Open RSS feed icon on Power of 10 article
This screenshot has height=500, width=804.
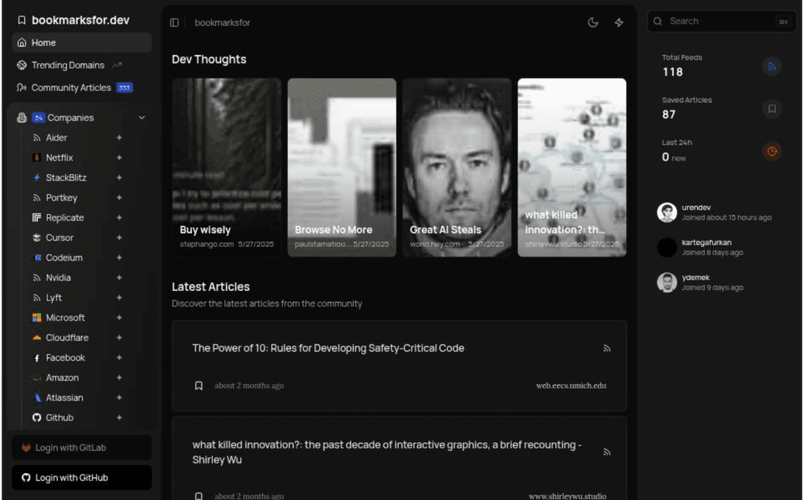pos(607,348)
